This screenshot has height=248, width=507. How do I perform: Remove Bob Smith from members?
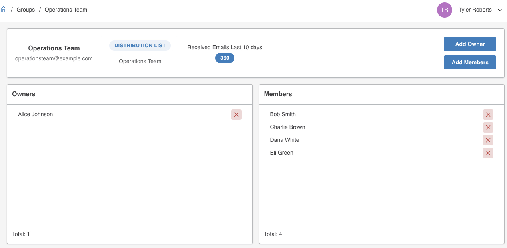(x=488, y=115)
